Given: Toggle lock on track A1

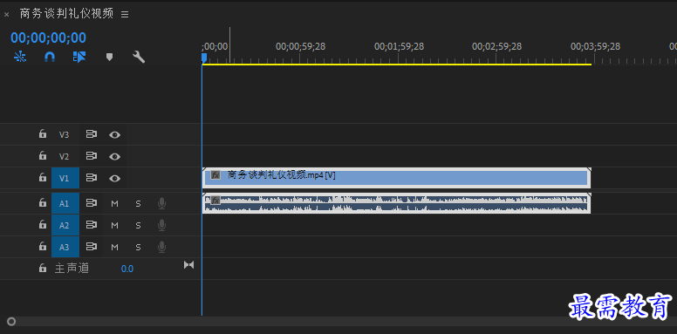Looking at the screenshot, I should click(42, 203).
